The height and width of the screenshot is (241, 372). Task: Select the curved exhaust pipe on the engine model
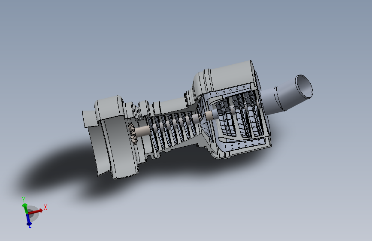point(287,95)
